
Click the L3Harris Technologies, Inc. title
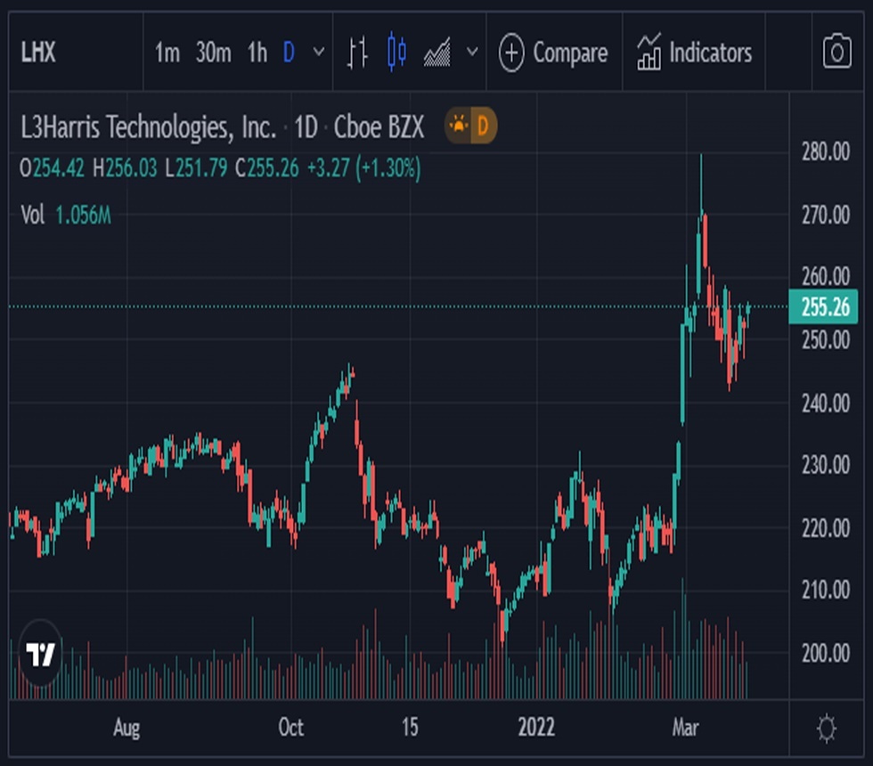pyautogui.click(x=148, y=126)
